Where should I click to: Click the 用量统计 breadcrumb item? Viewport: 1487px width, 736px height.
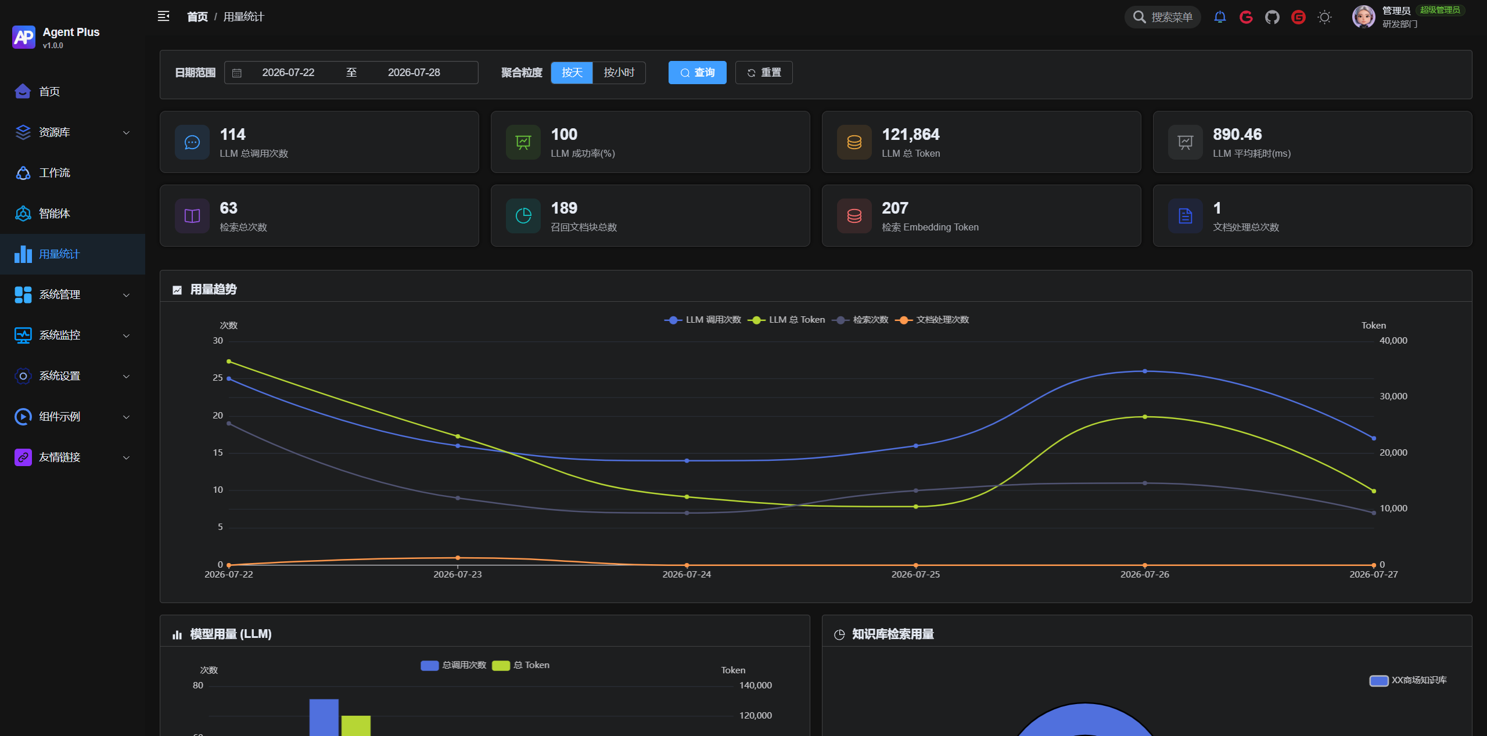tap(244, 17)
